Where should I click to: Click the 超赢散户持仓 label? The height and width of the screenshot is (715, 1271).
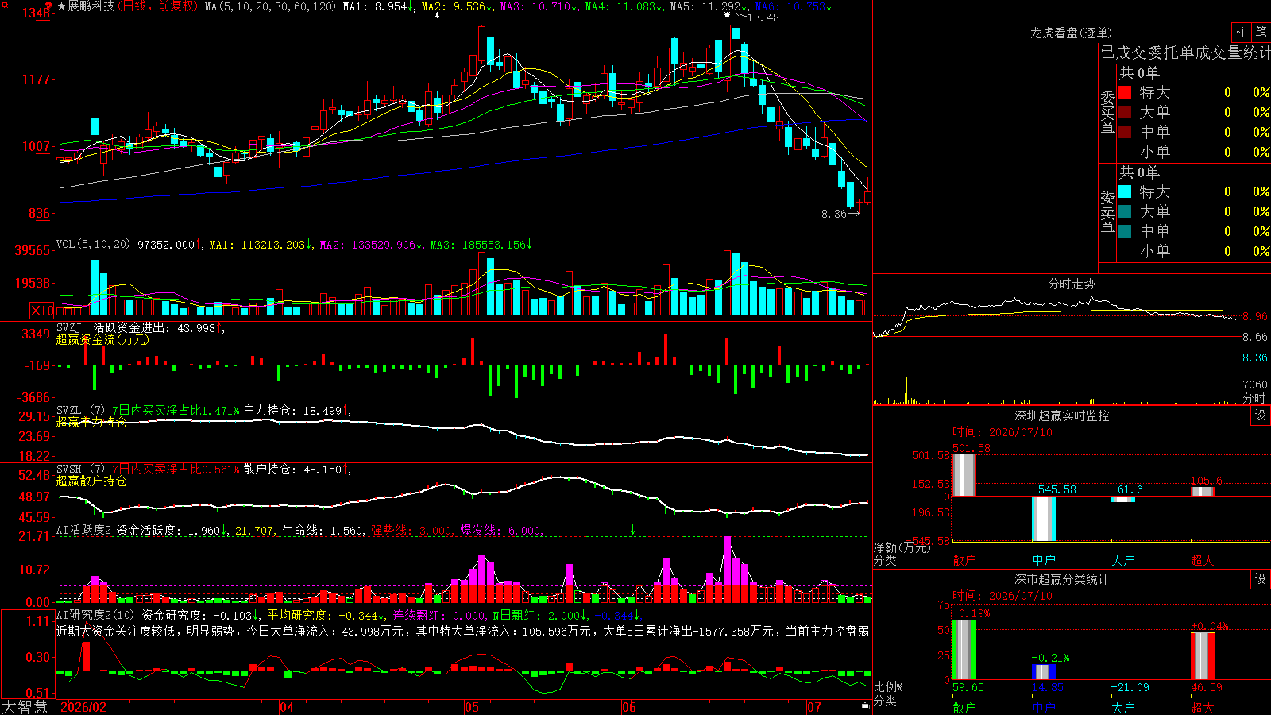click(91, 481)
